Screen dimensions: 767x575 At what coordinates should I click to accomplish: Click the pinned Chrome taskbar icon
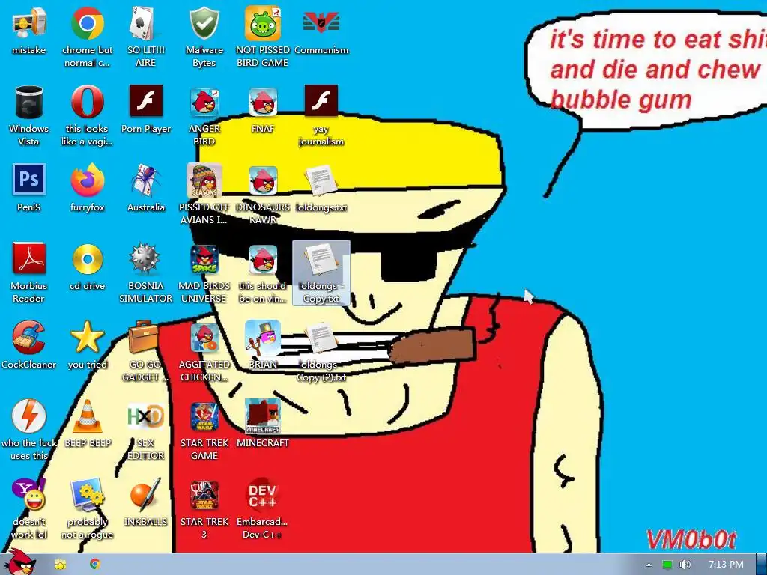pos(95,564)
